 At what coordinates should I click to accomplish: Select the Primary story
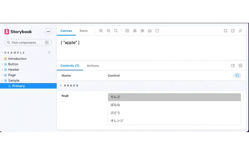[x=28, y=86]
